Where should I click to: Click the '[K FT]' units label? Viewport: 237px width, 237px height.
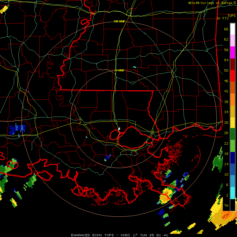tap(223, 18)
